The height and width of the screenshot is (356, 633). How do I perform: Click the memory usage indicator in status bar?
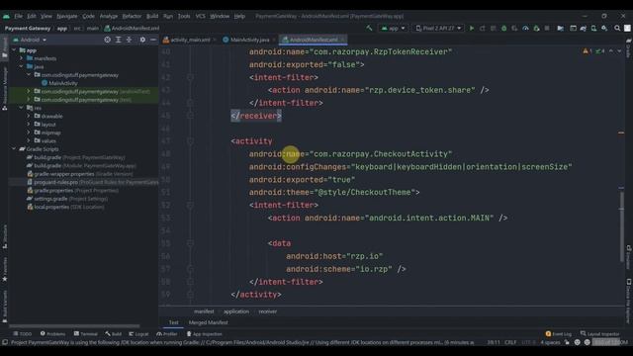point(609,342)
